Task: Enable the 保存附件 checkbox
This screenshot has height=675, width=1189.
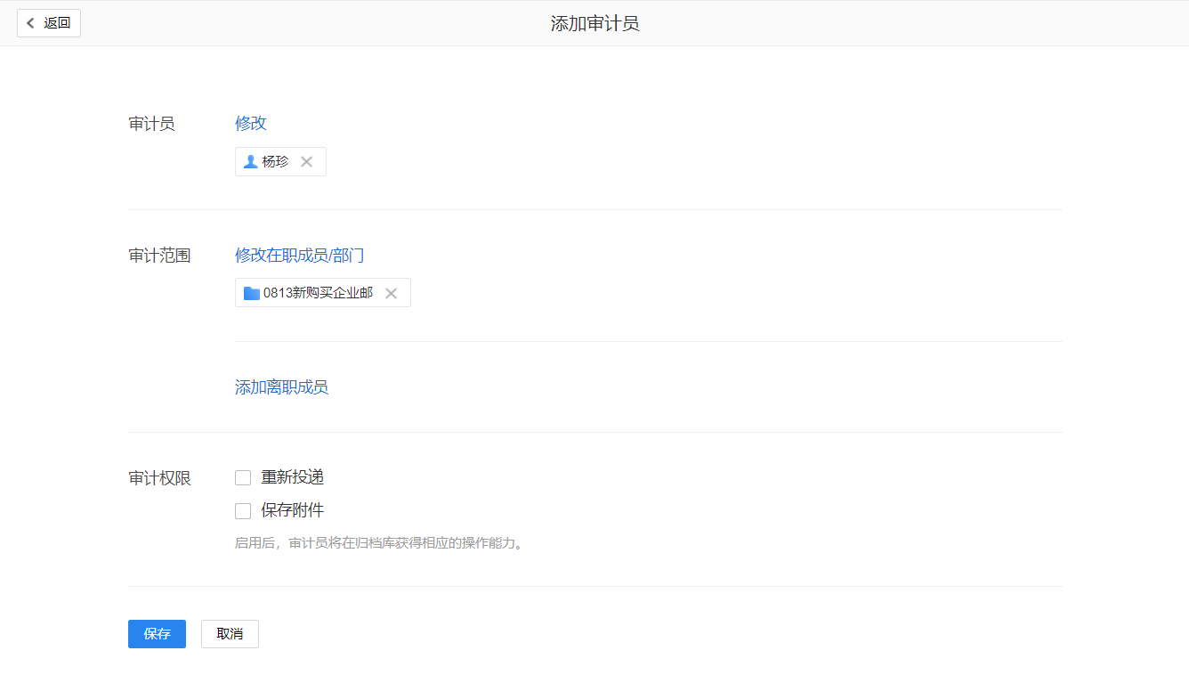Action: (x=243, y=510)
